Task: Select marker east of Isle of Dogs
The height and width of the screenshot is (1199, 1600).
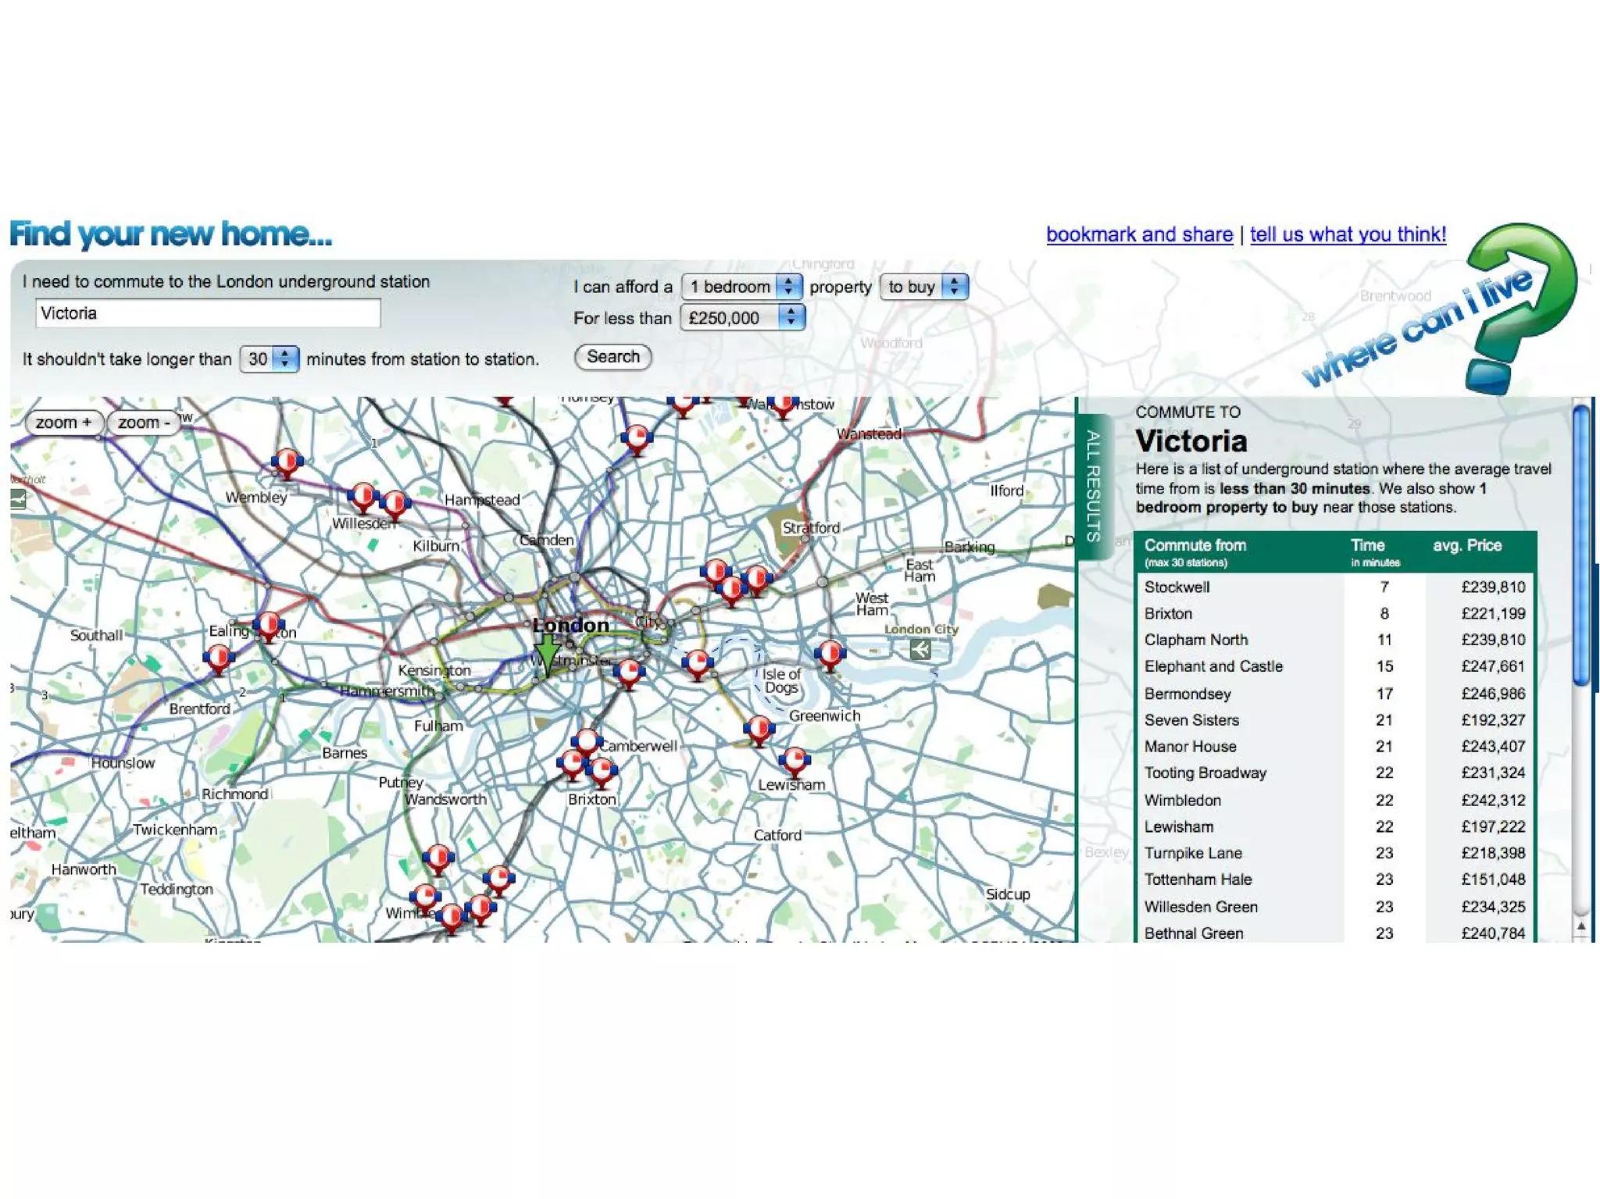Action: tap(830, 655)
